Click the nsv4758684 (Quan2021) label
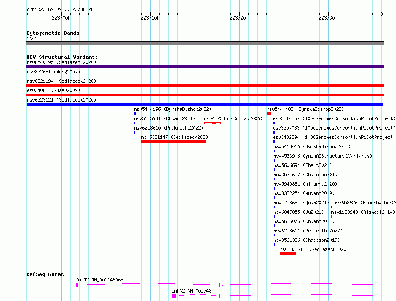 tap(301, 203)
